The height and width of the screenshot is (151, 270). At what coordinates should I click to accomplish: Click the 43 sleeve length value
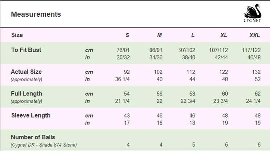127,115
